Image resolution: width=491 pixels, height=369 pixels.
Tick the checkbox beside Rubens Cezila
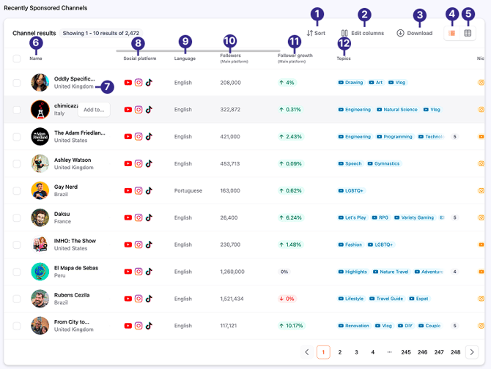coord(17,299)
